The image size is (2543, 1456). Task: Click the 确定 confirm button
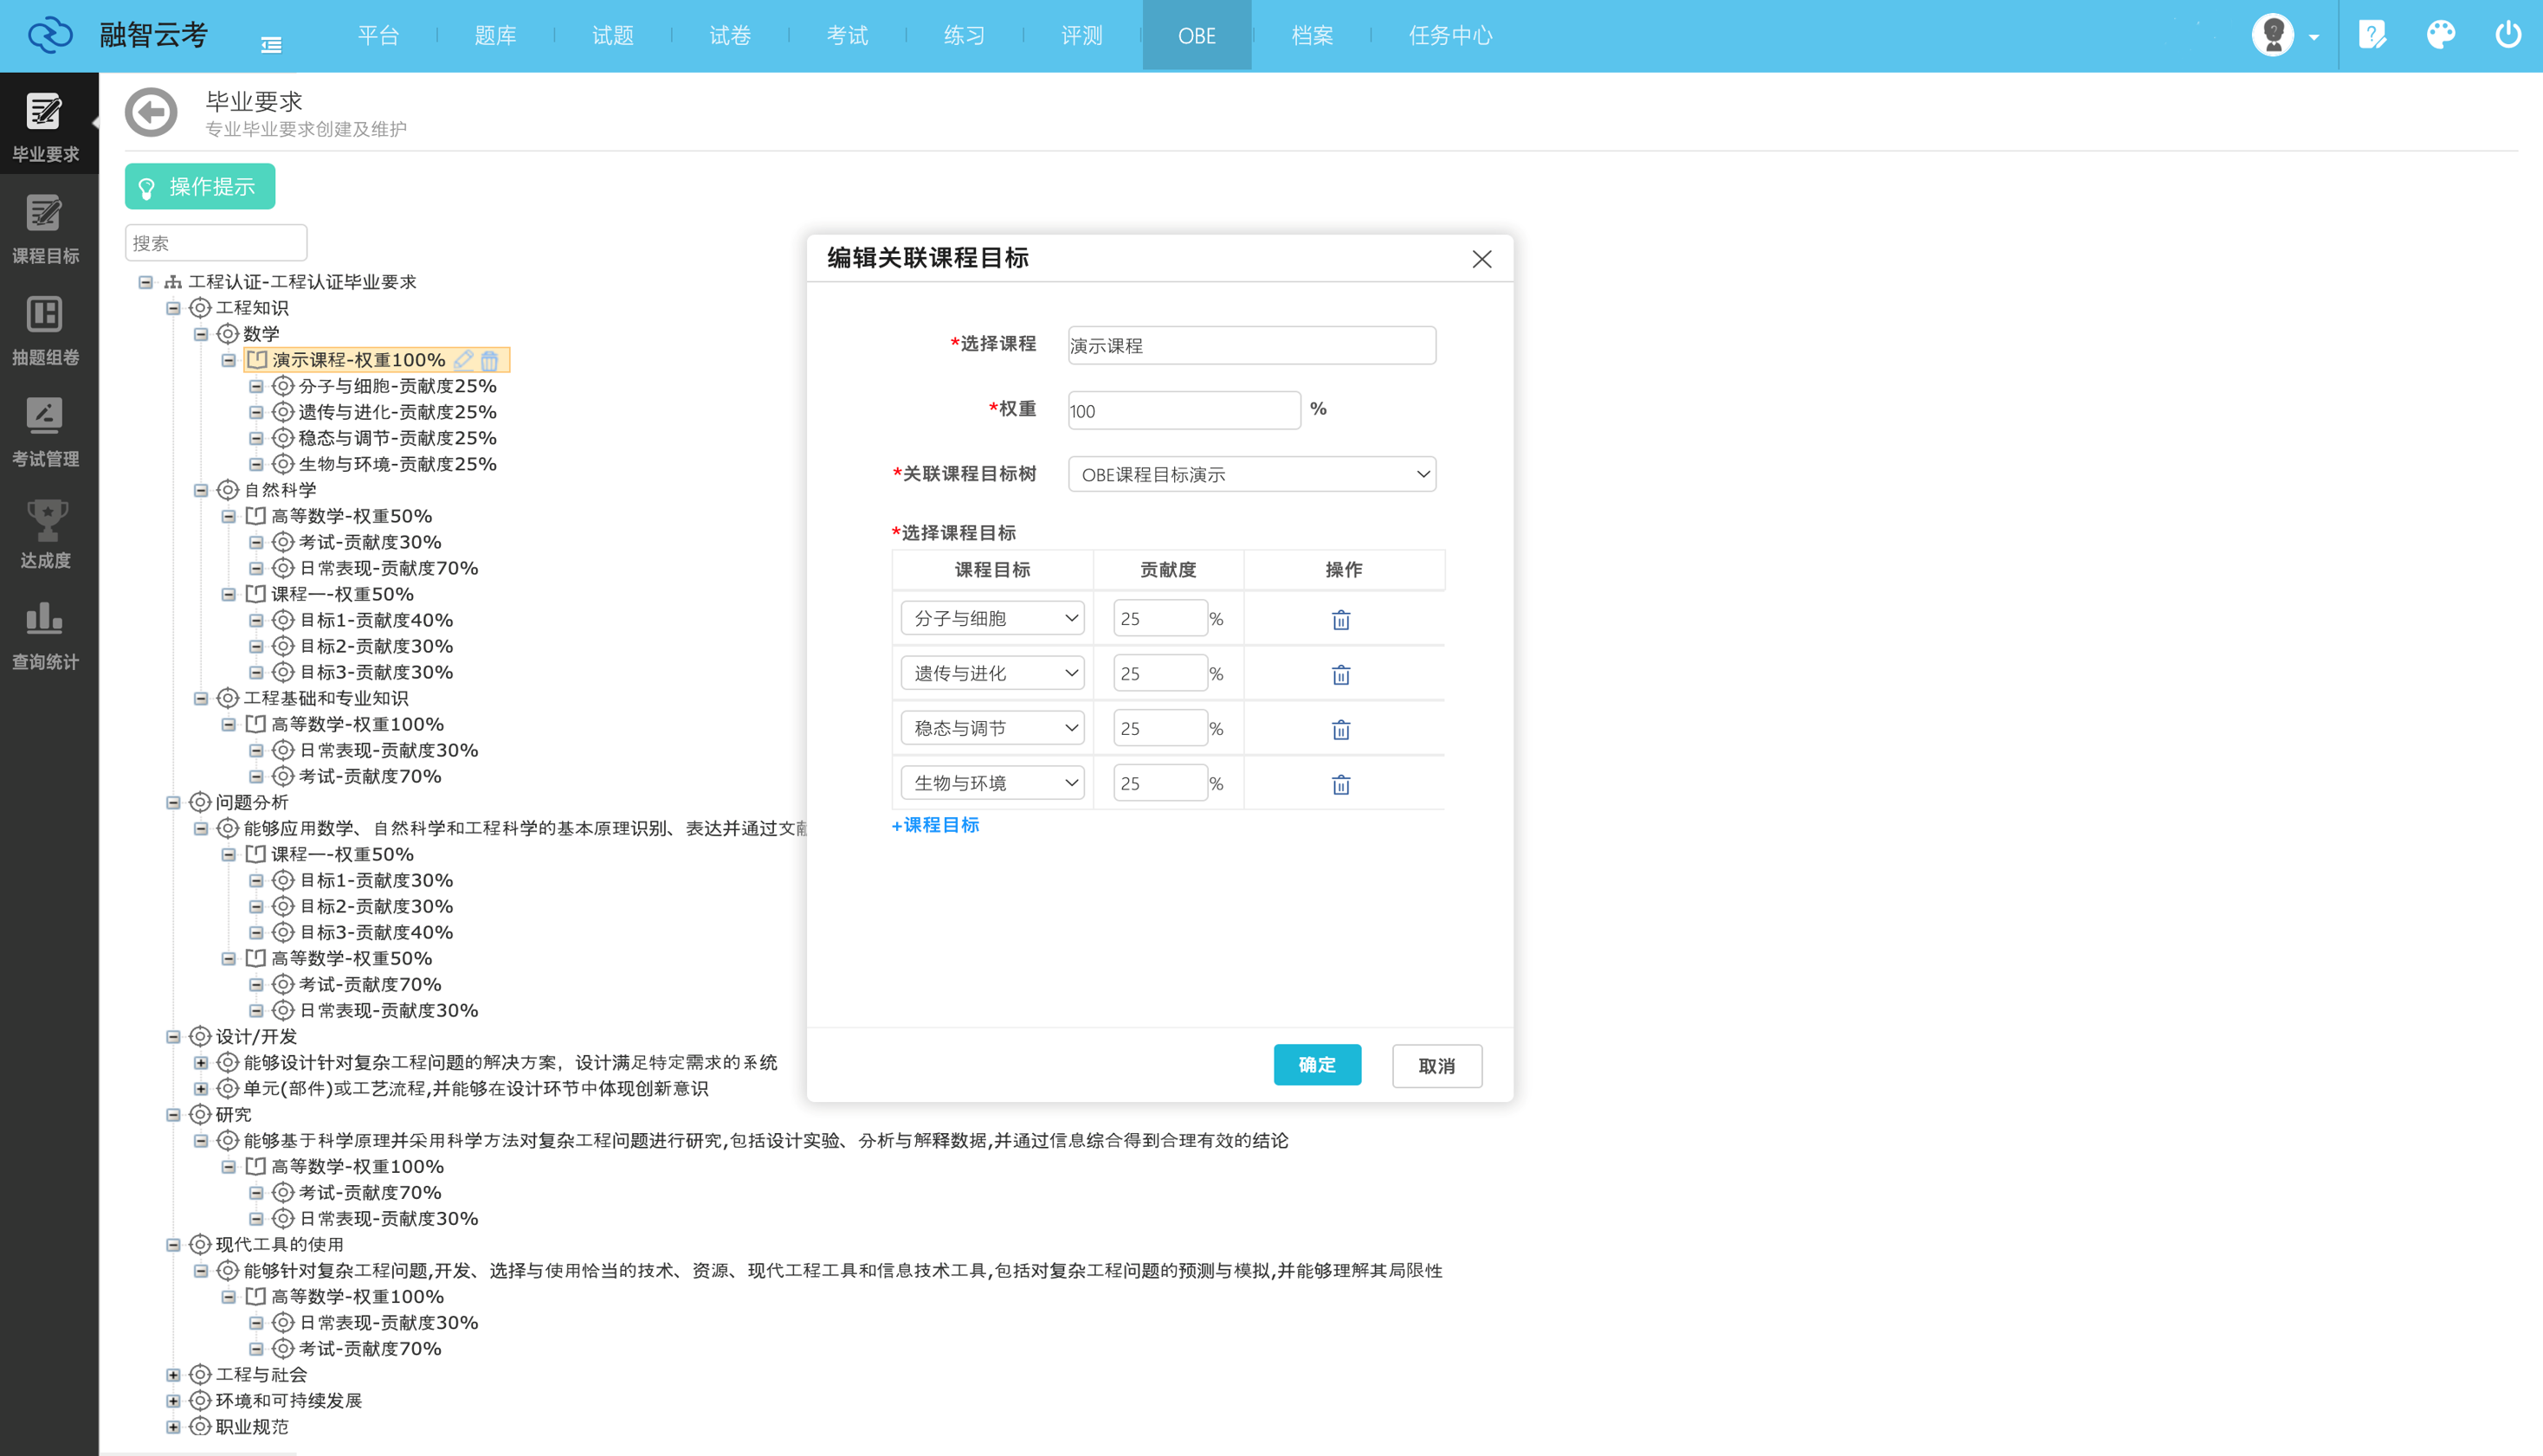coord(1317,1064)
